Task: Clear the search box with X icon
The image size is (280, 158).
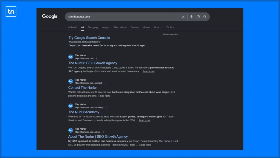Action: pos(183,17)
